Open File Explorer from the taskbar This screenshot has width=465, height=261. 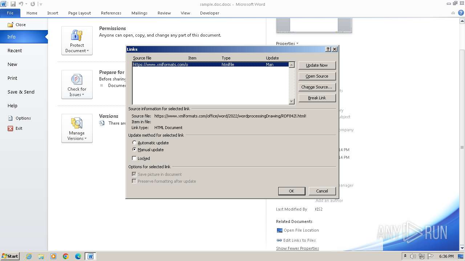(41, 256)
